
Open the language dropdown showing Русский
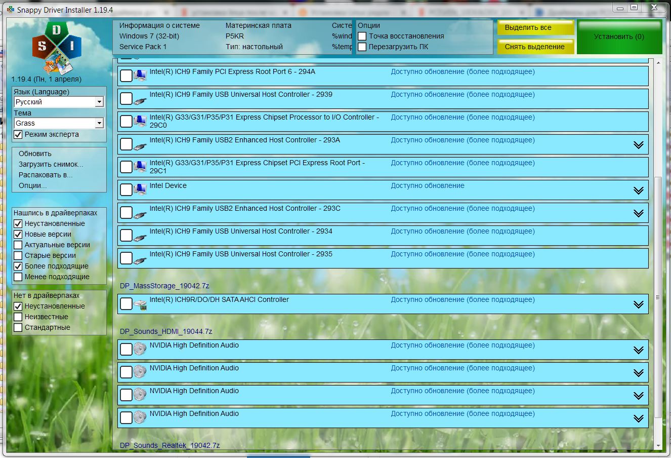coord(59,102)
